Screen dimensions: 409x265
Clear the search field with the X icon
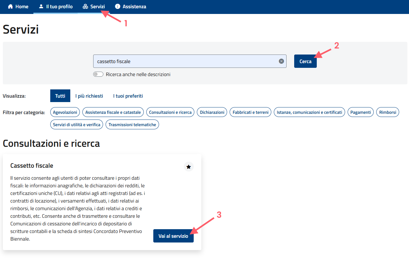coord(281,61)
